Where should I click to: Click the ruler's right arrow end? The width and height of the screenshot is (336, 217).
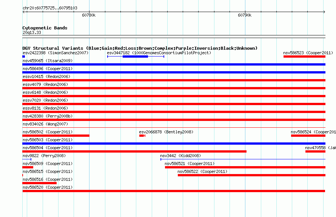(x=324, y=12)
